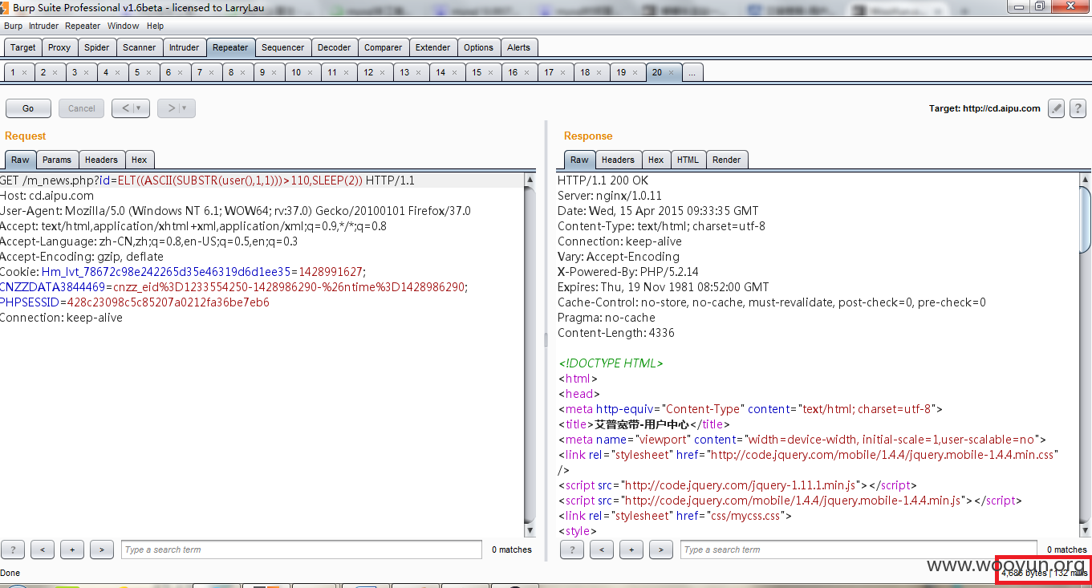The height and width of the screenshot is (588, 1092).
Task: Find previous match in response search
Action: (x=601, y=549)
